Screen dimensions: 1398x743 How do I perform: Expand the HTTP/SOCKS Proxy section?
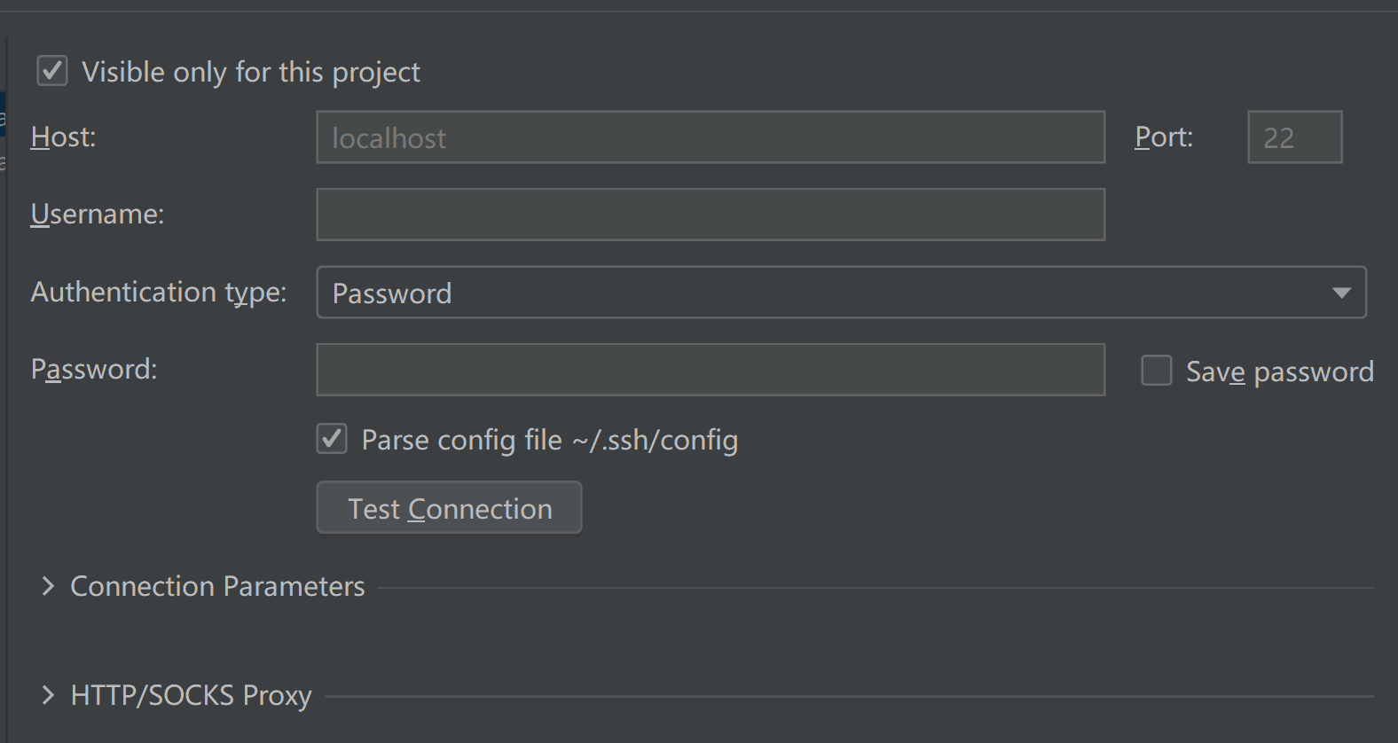(x=48, y=696)
